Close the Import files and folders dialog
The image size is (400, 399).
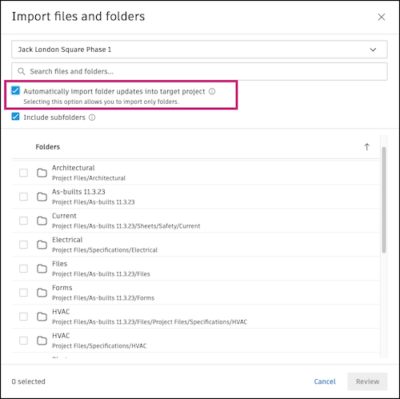[x=382, y=17]
